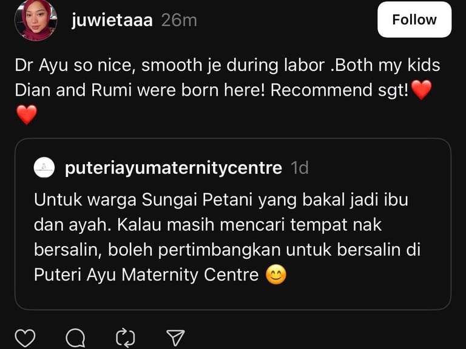Click 'Puteri Ayu Maternity Centre' text in quote

146,275
